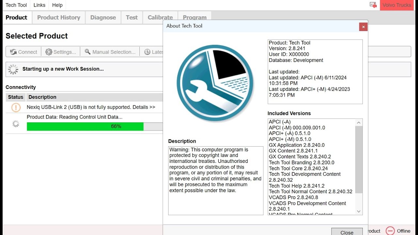
Task: Select 'APCI (-M) 000.009.001.0' in Included Versions
Action: tap(297, 128)
